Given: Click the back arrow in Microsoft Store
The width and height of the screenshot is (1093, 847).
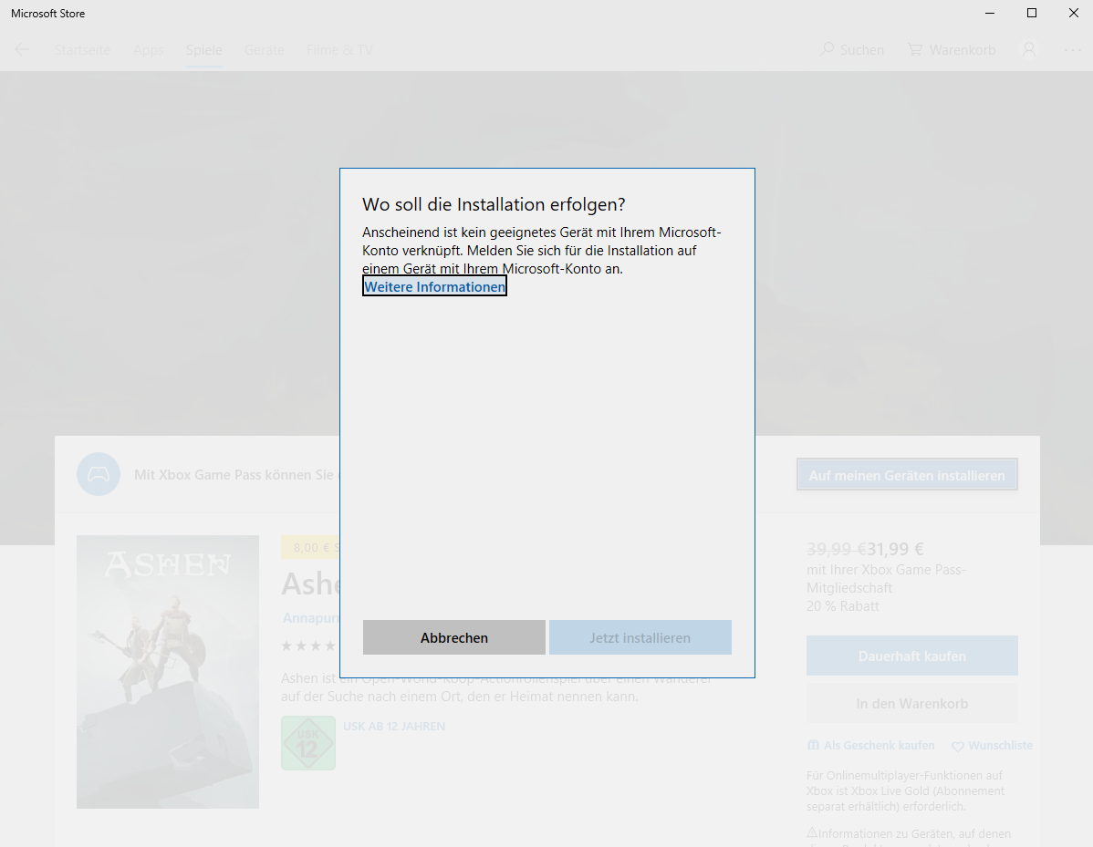Looking at the screenshot, I should [x=22, y=49].
